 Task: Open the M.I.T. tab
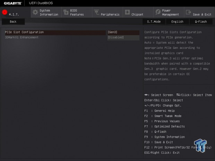click(x=15, y=12)
